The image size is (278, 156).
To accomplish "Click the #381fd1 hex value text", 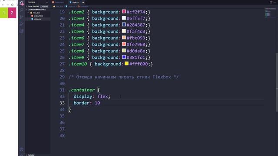I will (x=136, y=58).
